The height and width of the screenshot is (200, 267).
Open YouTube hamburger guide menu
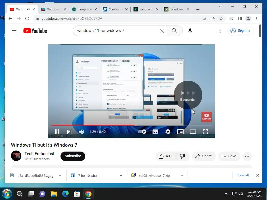click(14, 31)
